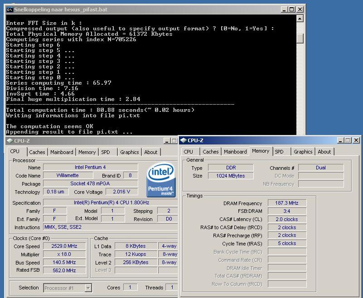Click the Rated FSB value '562.0 MHz'
This screenshot has width=363, height=298.
tap(64, 270)
